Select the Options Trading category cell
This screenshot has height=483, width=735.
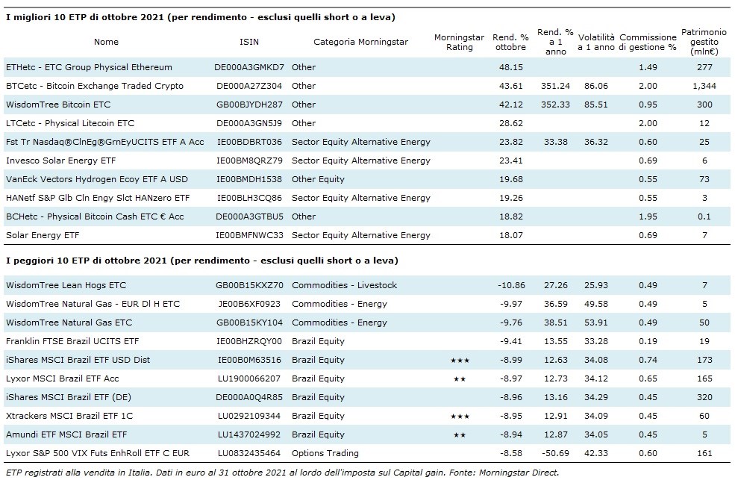click(325, 453)
